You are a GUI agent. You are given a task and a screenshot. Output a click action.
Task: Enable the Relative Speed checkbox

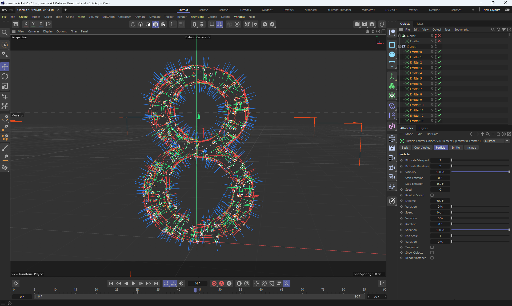pyautogui.click(x=432, y=195)
